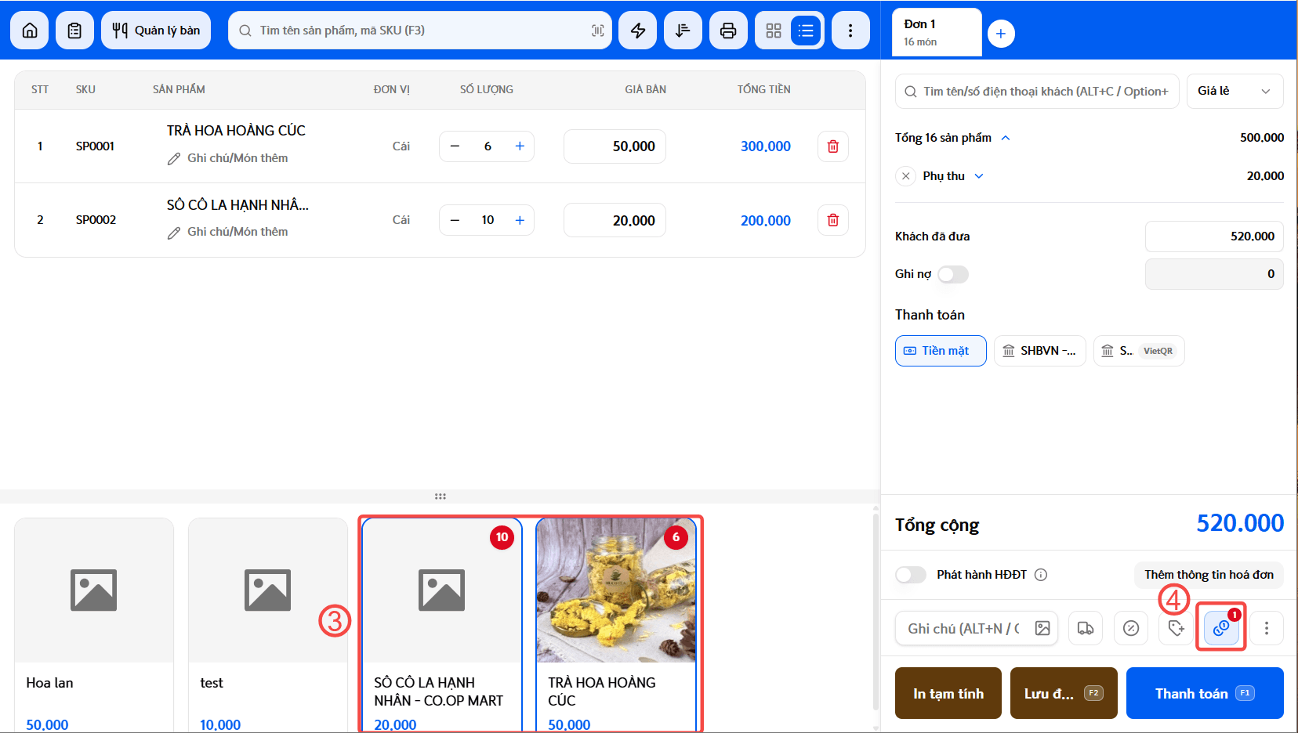1298x733 pixels.
Task: Expand the Phụ thu surcharge dropdown
Action: coord(979,176)
